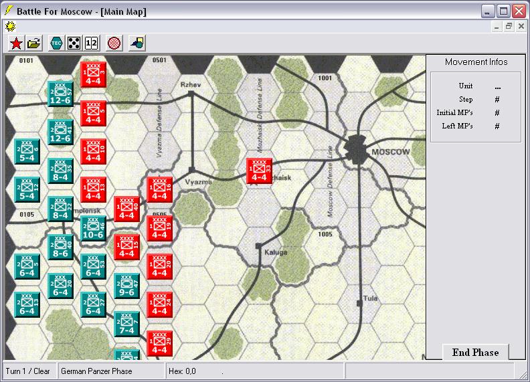Viewport: 530px width, 382px height.
Task: Close the Main Map child window
Action: tap(521, 26)
